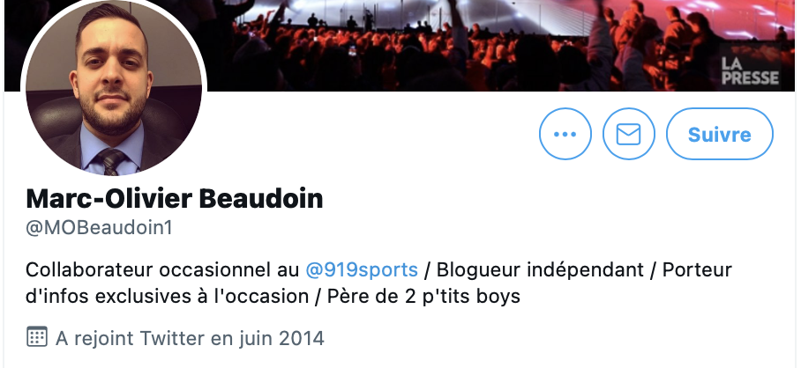Click the calendar icon beside join date
This screenshot has height=368, width=801.
(37, 337)
